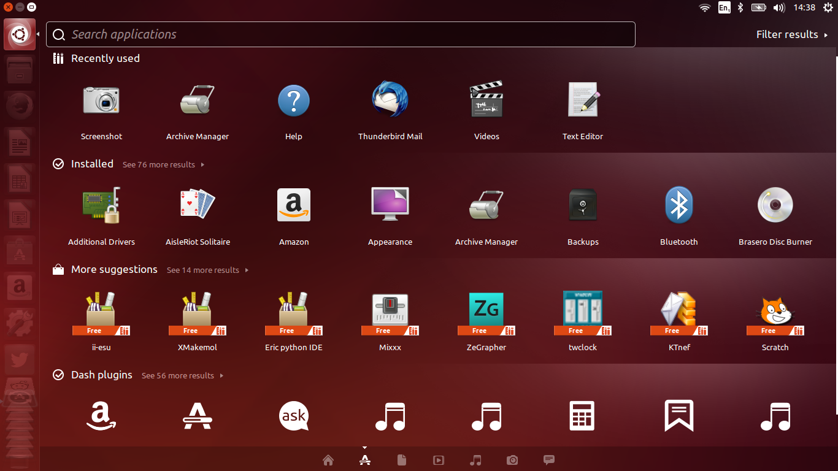Launch Brasero Disc Burner
This screenshot has height=471, width=838.
point(775,205)
